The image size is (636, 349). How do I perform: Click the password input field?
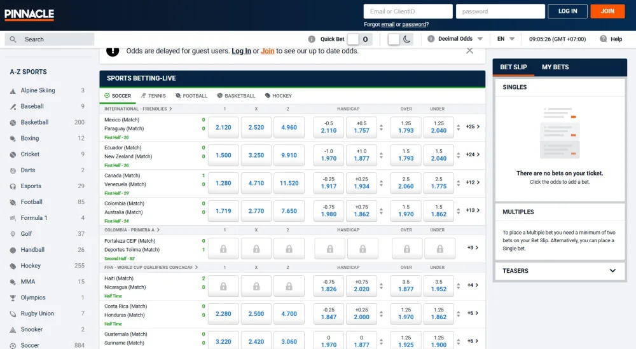[x=501, y=11]
